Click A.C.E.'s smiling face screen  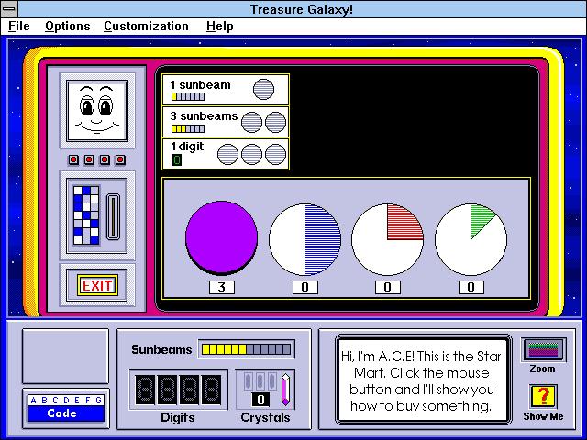[97, 110]
